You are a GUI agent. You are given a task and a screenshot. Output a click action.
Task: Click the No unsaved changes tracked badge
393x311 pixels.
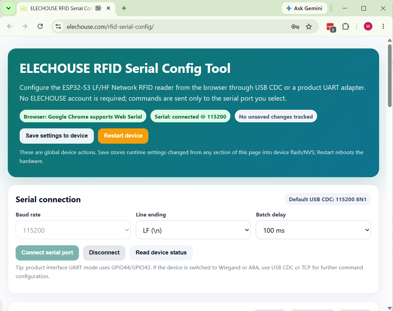(276, 116)
